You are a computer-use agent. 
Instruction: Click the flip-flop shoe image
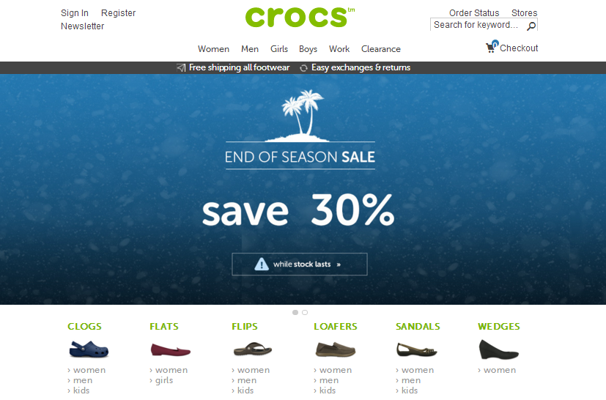(253, 349)
